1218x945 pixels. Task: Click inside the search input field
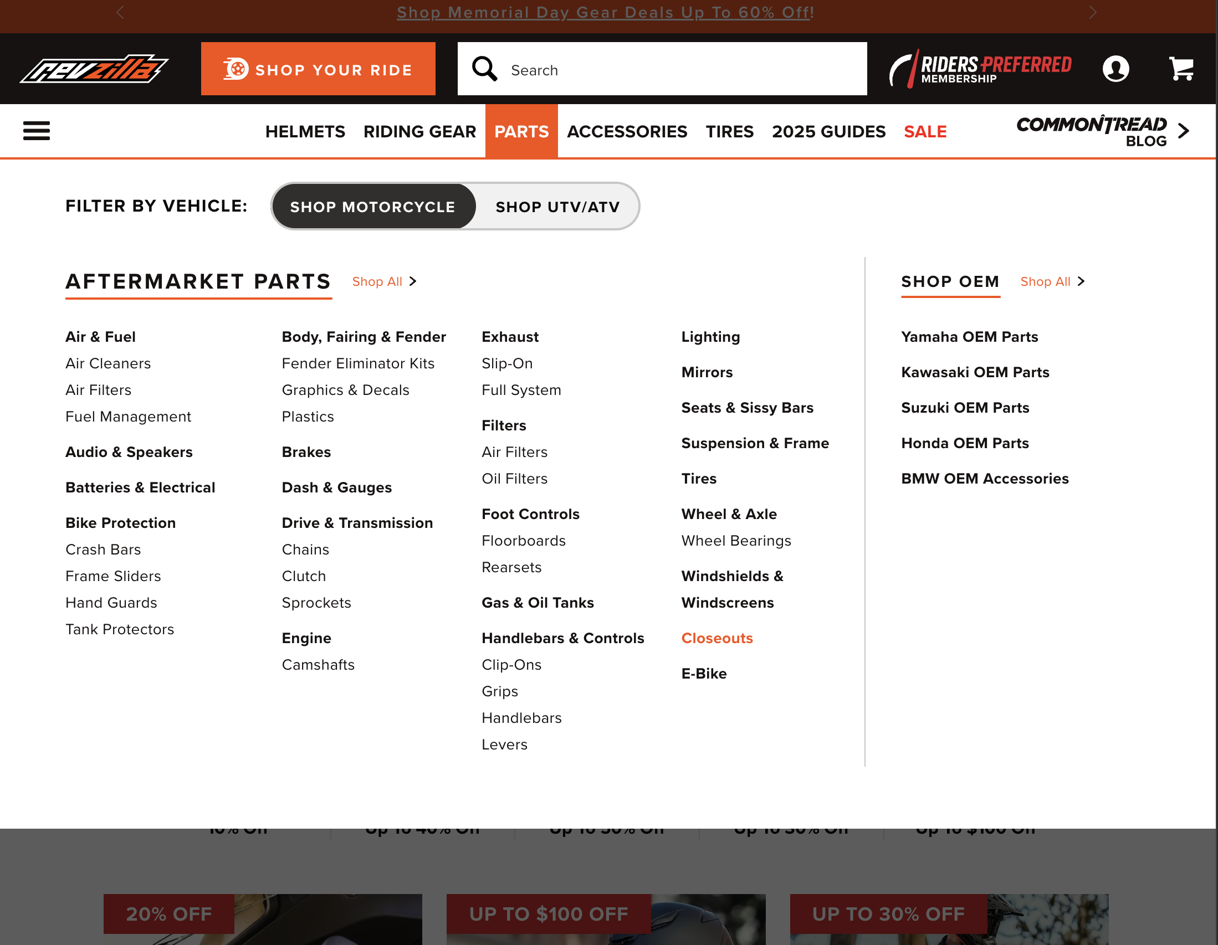[x=669, y=69]
